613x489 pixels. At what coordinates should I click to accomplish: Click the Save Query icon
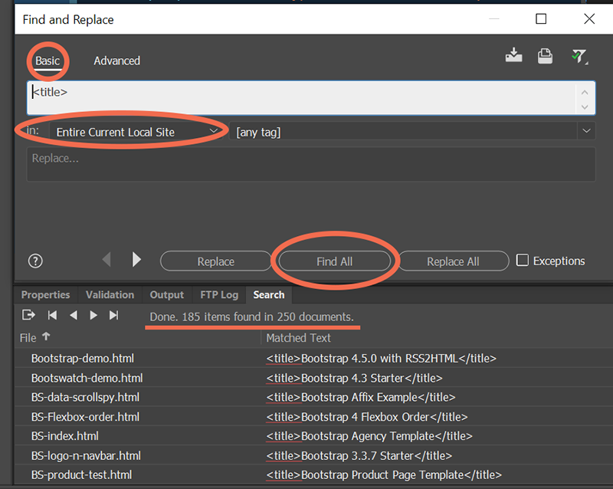pyautogui.click(x=514, y=55)
